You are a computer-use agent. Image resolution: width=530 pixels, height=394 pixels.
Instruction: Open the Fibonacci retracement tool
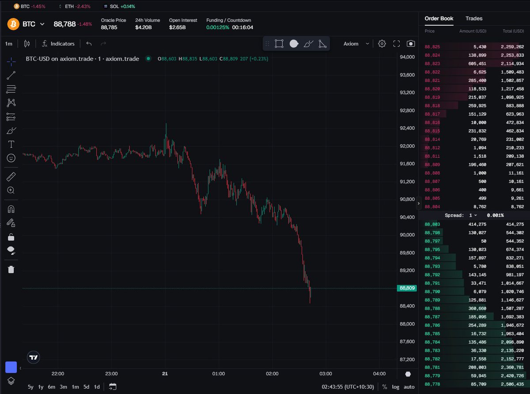11,89
